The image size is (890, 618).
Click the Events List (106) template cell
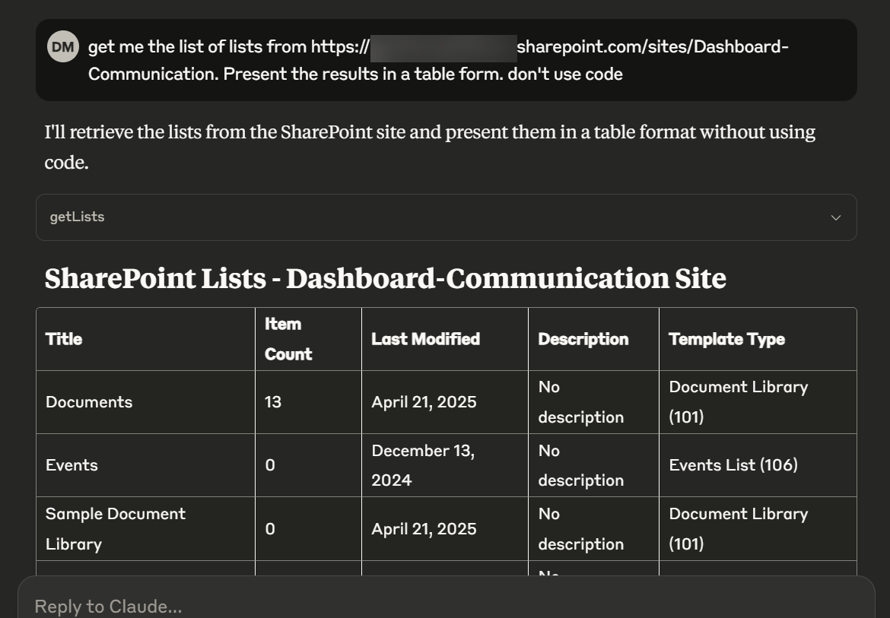point(733,465)
